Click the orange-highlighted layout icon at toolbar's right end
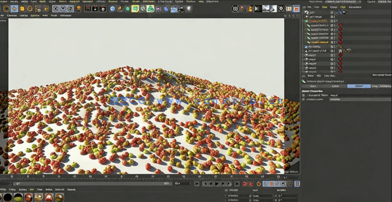 point(296,9)
